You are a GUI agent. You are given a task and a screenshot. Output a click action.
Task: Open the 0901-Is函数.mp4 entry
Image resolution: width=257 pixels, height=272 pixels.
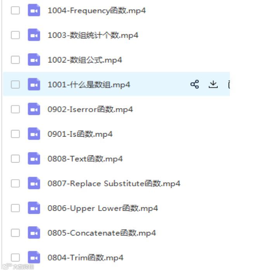(x=80, y=134)
